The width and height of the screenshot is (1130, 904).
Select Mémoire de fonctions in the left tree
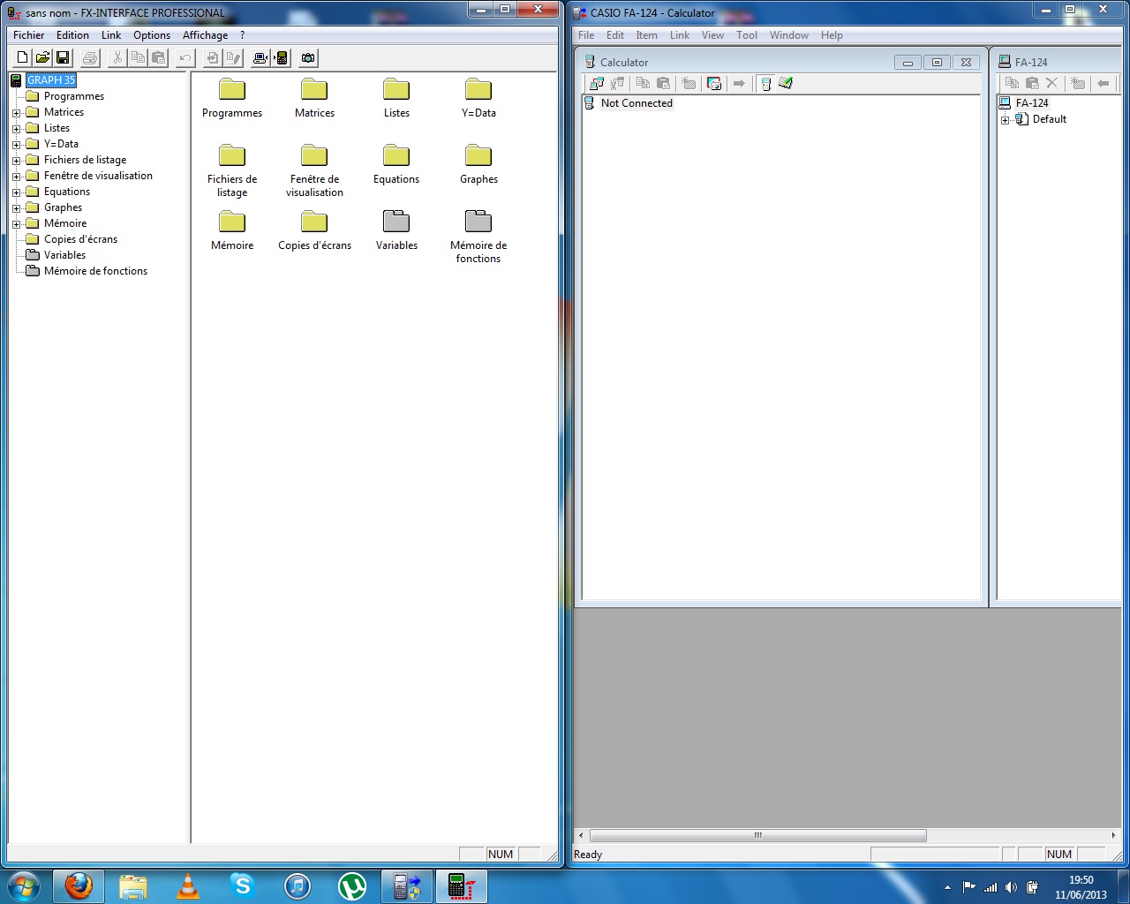click(x=95, y=271)
